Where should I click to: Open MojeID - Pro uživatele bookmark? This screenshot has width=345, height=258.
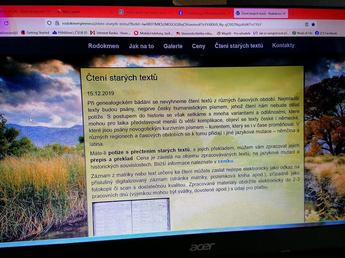[x=234, y=33]
